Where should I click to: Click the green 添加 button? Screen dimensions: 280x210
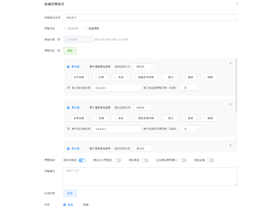tap(70, 51)
